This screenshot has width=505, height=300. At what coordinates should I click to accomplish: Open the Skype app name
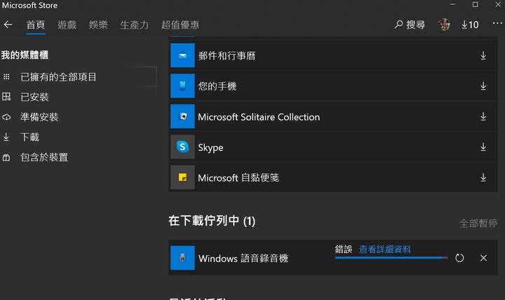tap(210, 147)
